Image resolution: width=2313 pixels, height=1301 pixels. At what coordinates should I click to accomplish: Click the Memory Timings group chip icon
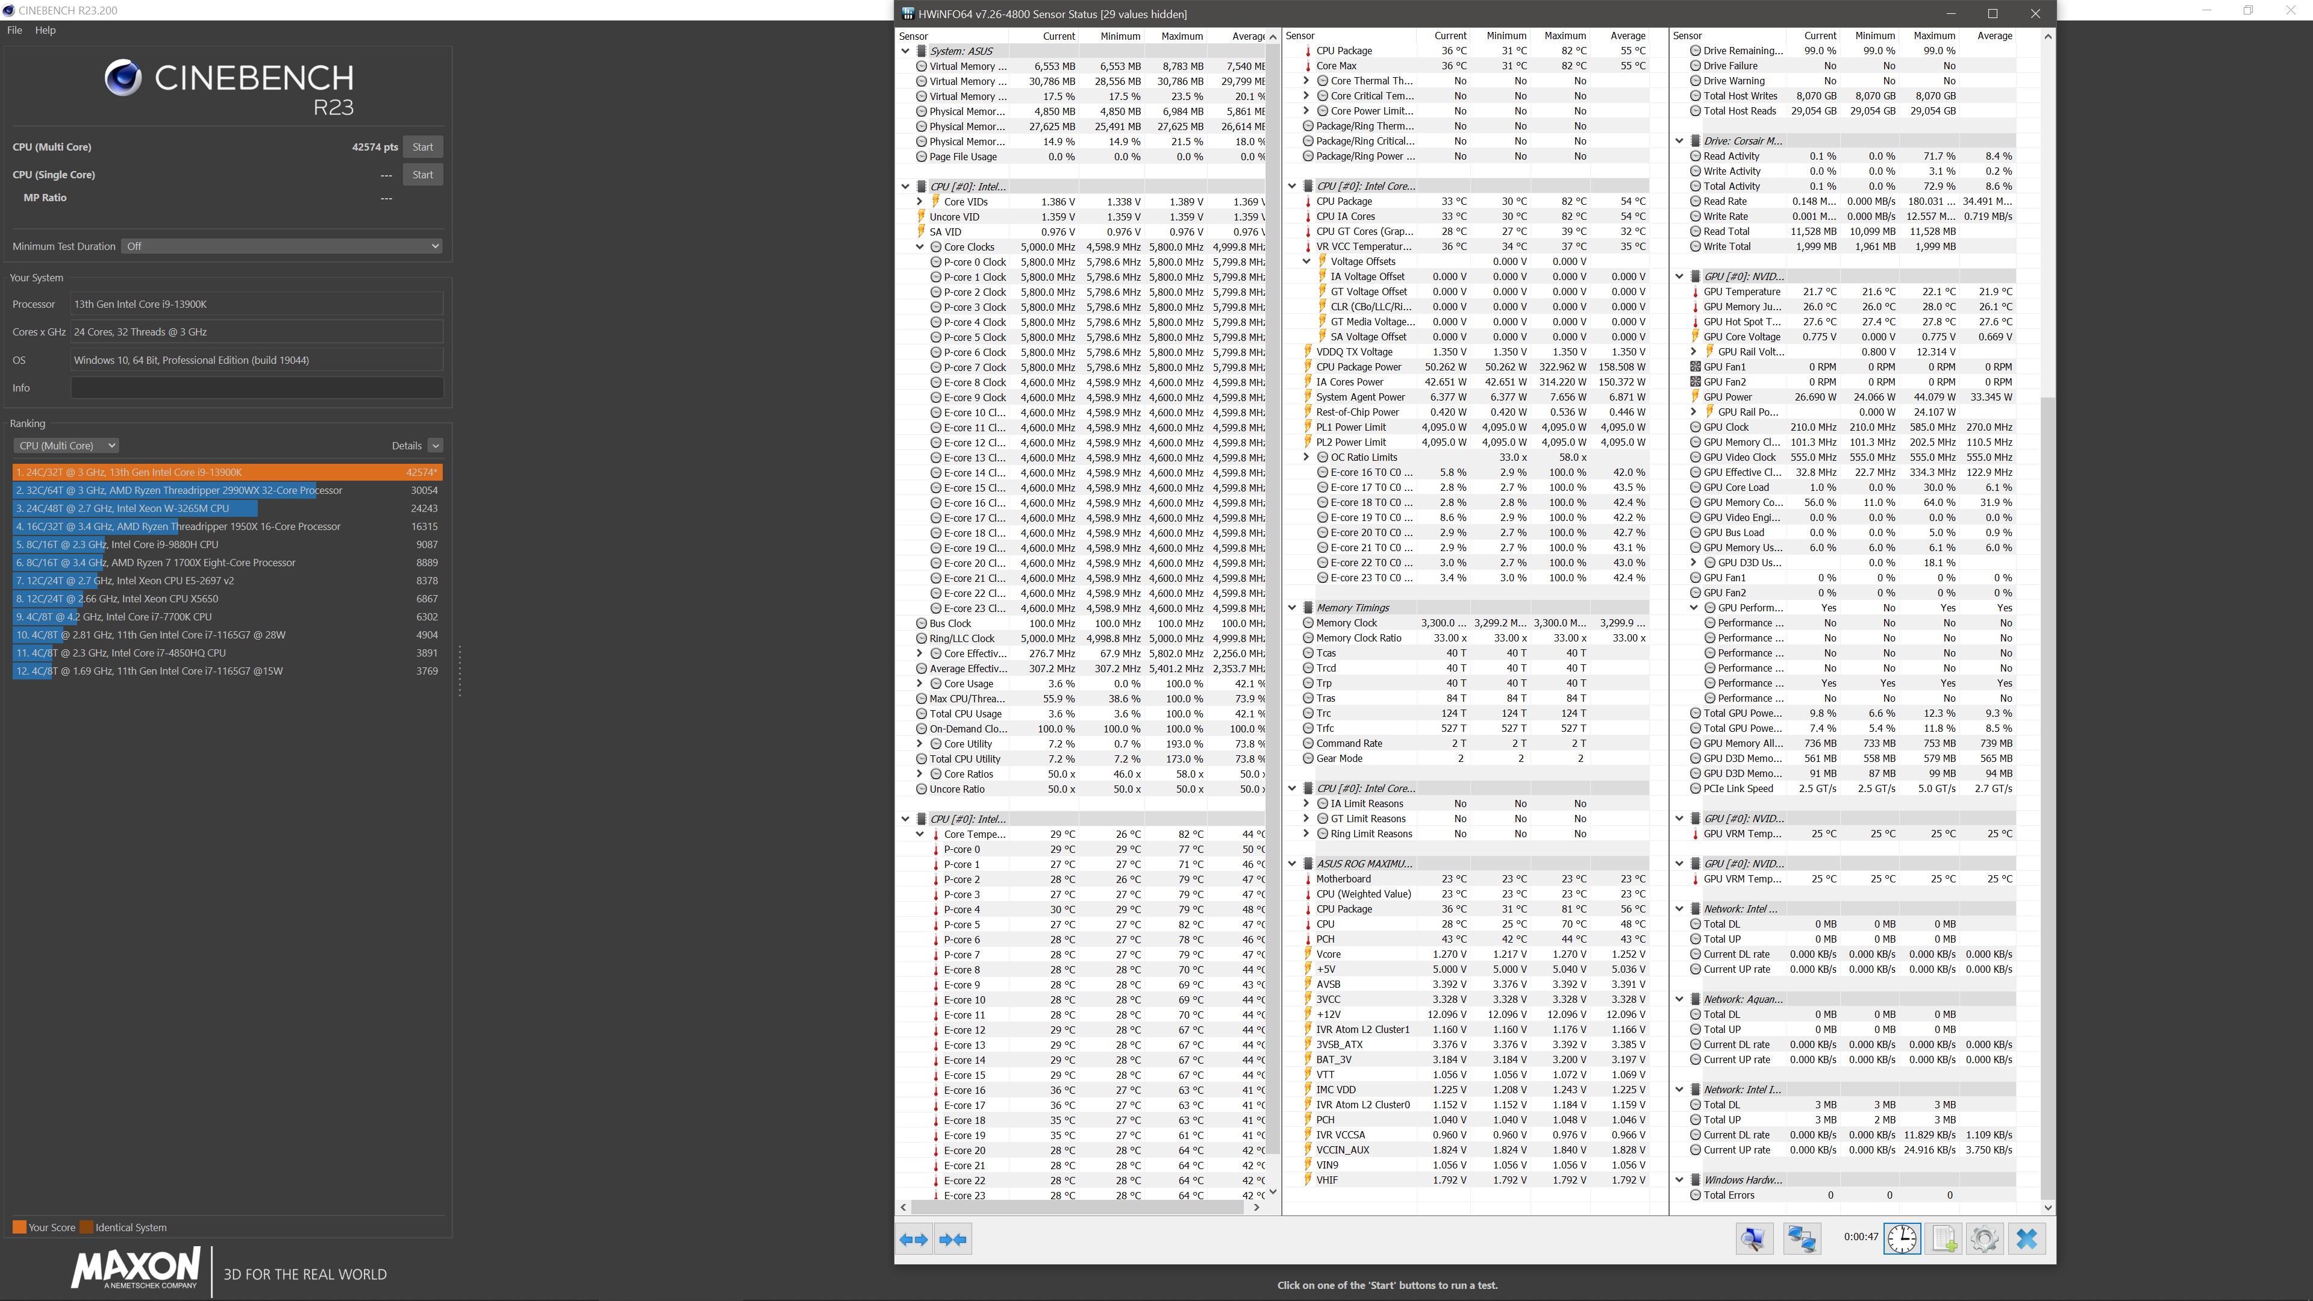pyautogui.click(x=1308, y=608)
